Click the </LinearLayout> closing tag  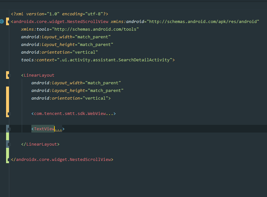(x=40, y=144)
